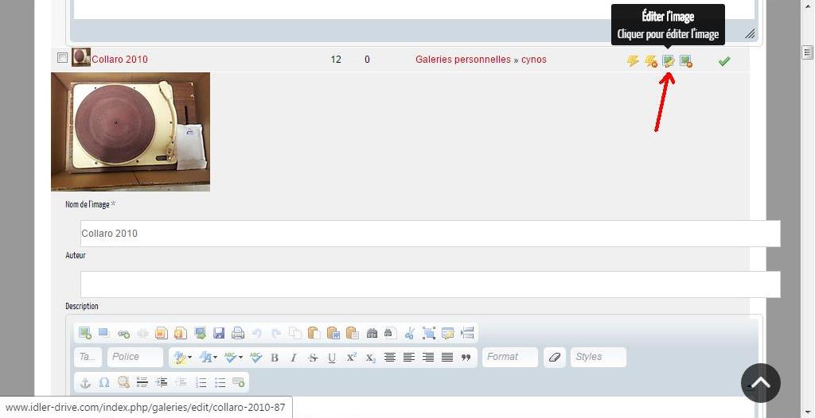Click the Print icon in editor toolbar
815x418 pixels.
click(237, 334)
